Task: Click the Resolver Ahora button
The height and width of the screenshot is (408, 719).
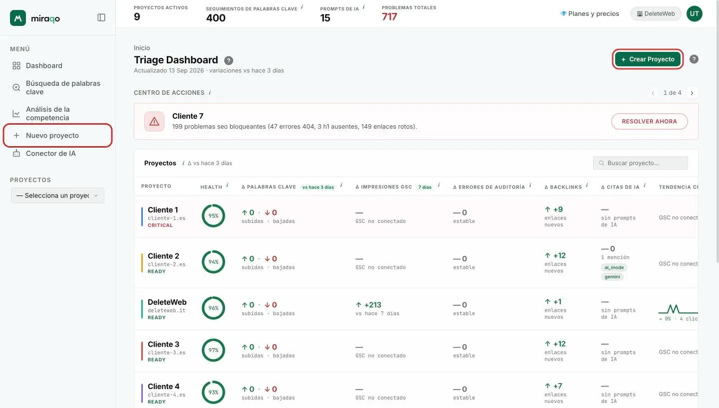Action: [x=649, y=121]
